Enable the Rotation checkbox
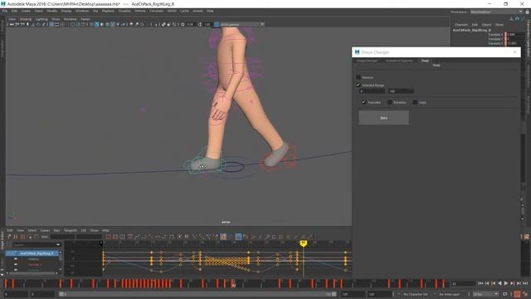531x299 pixels. point(390,102)
